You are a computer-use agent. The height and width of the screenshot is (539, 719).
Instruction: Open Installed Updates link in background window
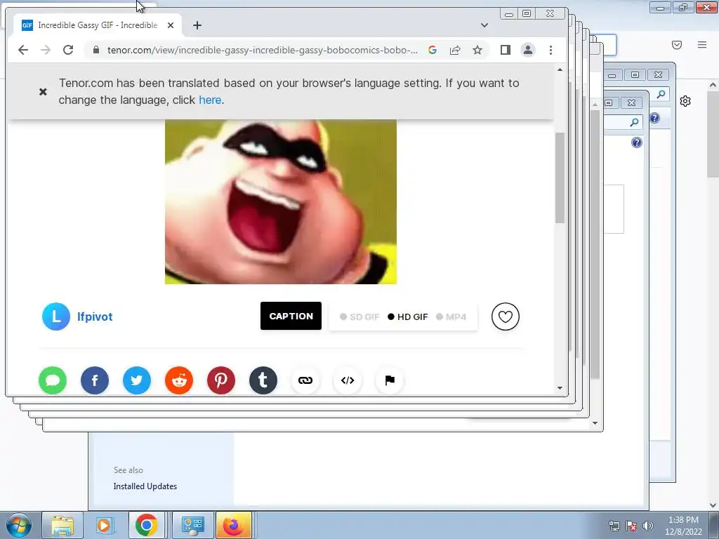pos(145,486)
